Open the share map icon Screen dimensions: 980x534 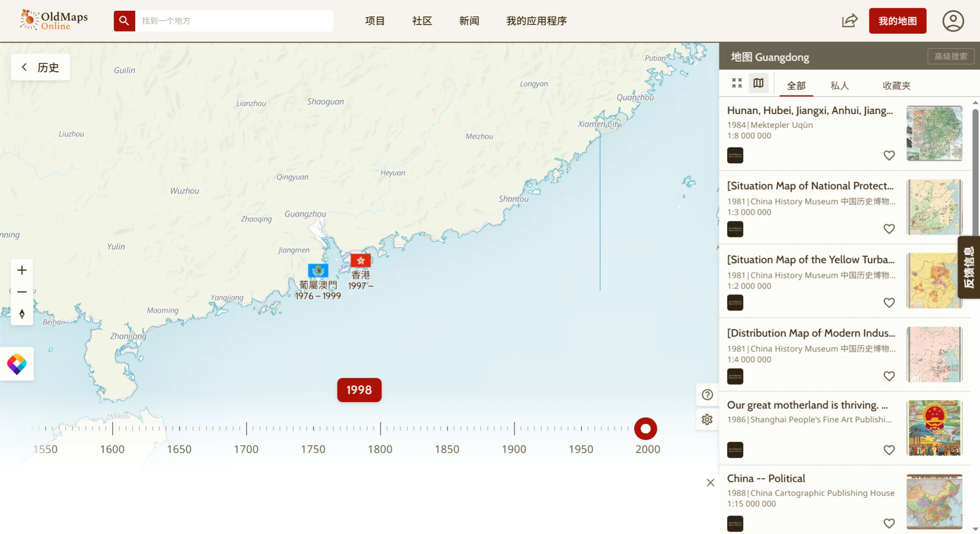(849, 21)
